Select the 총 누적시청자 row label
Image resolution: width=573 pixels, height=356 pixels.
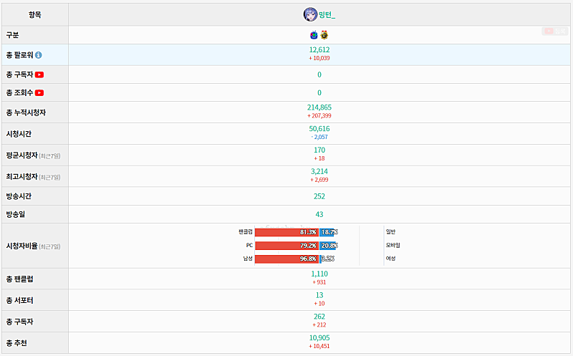(26, 112)
